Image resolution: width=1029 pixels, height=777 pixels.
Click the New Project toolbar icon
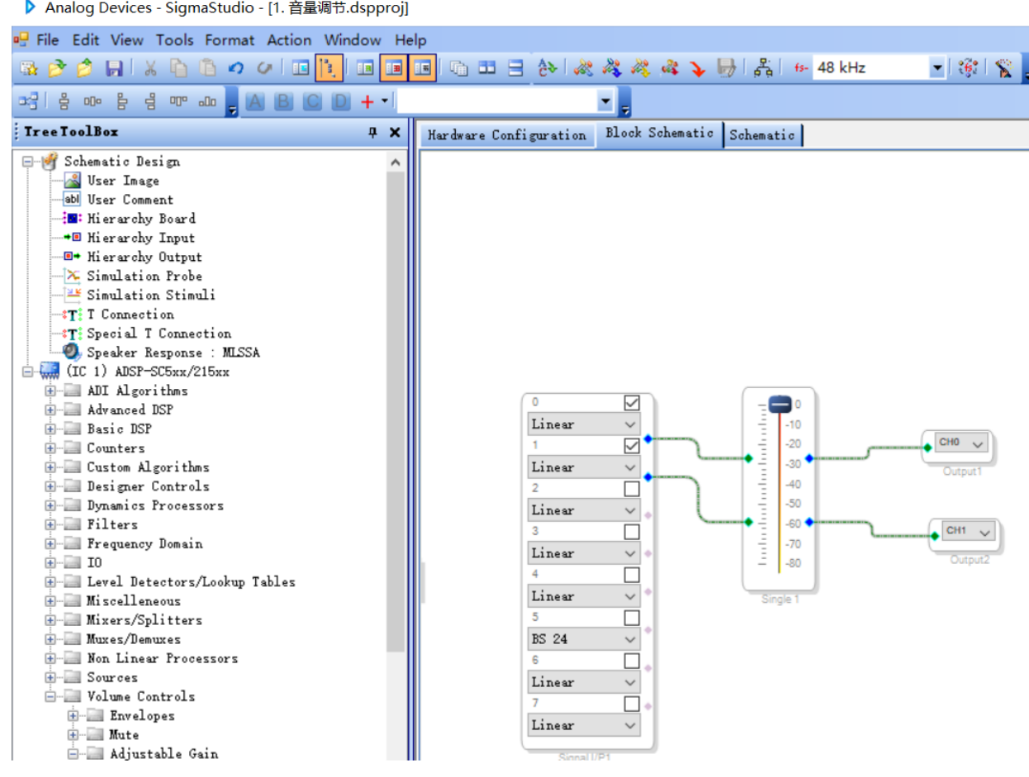point(30,69)
